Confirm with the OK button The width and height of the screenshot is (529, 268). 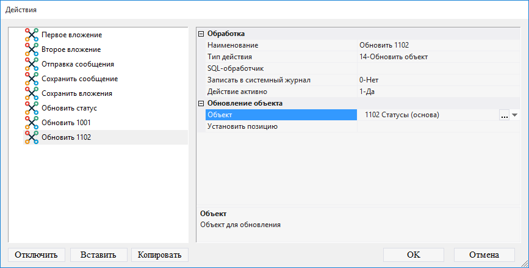pos(413,255)
